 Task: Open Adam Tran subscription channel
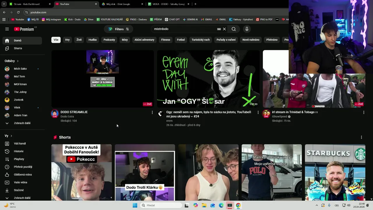[x=22, y=115]
